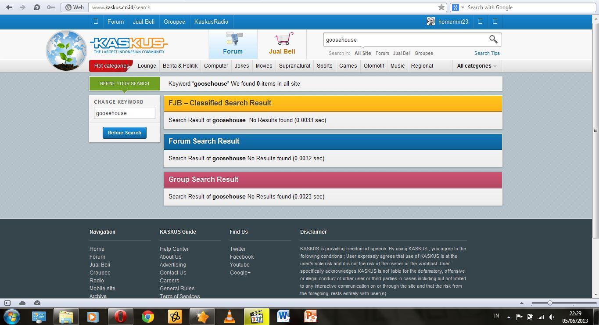Open the Music category
This screenshot has width=599, height=325.
(398, 66)
